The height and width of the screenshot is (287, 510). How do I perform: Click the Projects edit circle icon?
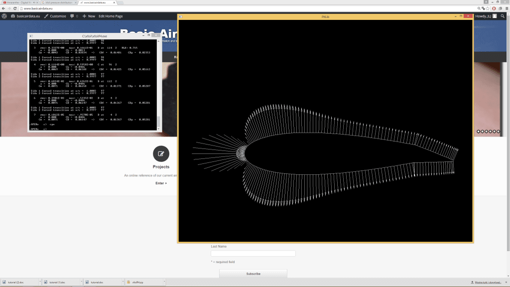pyautogui.click(x=161, y=153)
